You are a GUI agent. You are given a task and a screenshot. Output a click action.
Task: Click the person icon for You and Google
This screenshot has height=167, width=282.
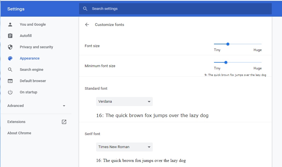[10, 25]
